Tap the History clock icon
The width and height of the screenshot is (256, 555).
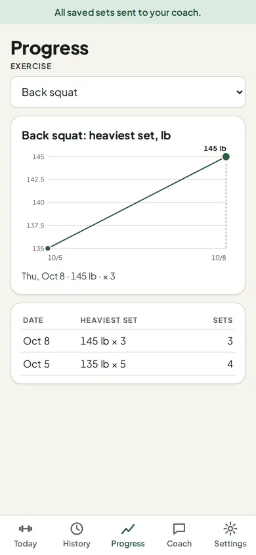(77, 529)
